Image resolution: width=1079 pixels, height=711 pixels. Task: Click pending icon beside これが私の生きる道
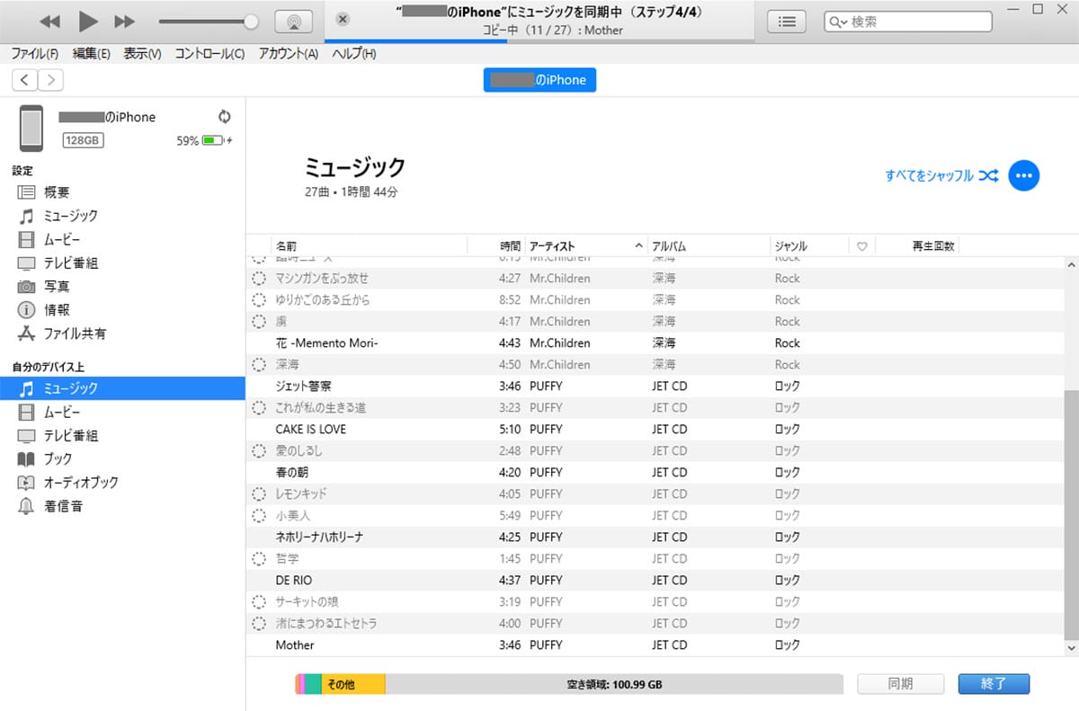pos(259,407)
